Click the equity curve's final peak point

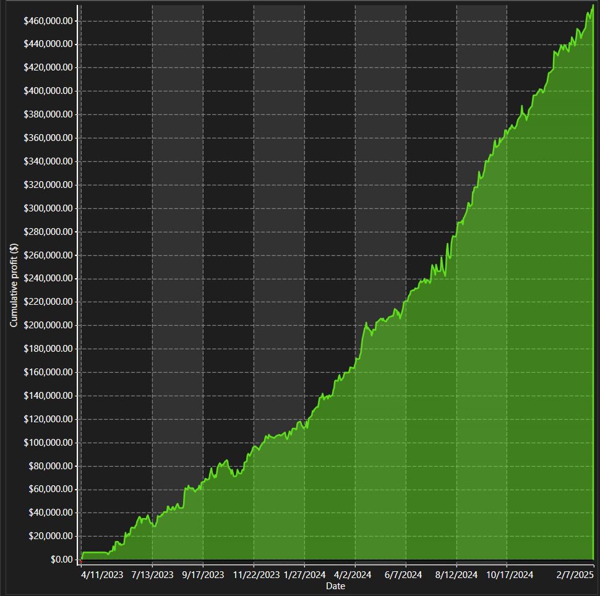click(592, 6)
